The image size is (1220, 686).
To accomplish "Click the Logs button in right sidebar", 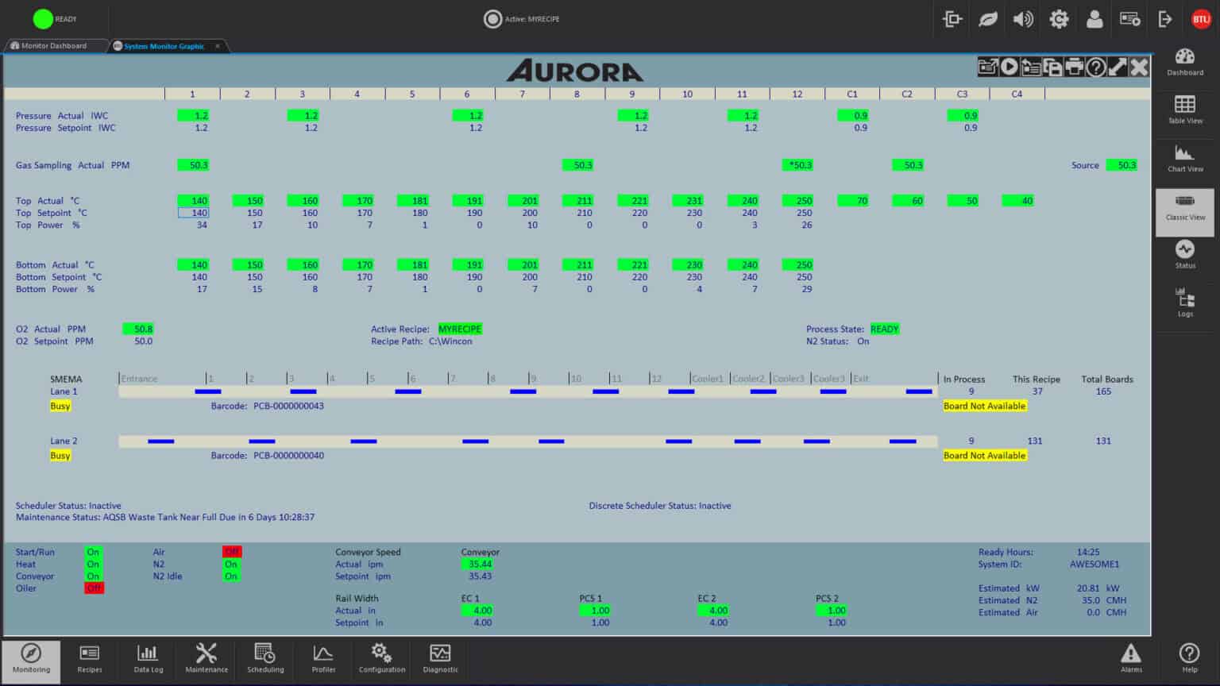I will click(x=1184, y=303).
